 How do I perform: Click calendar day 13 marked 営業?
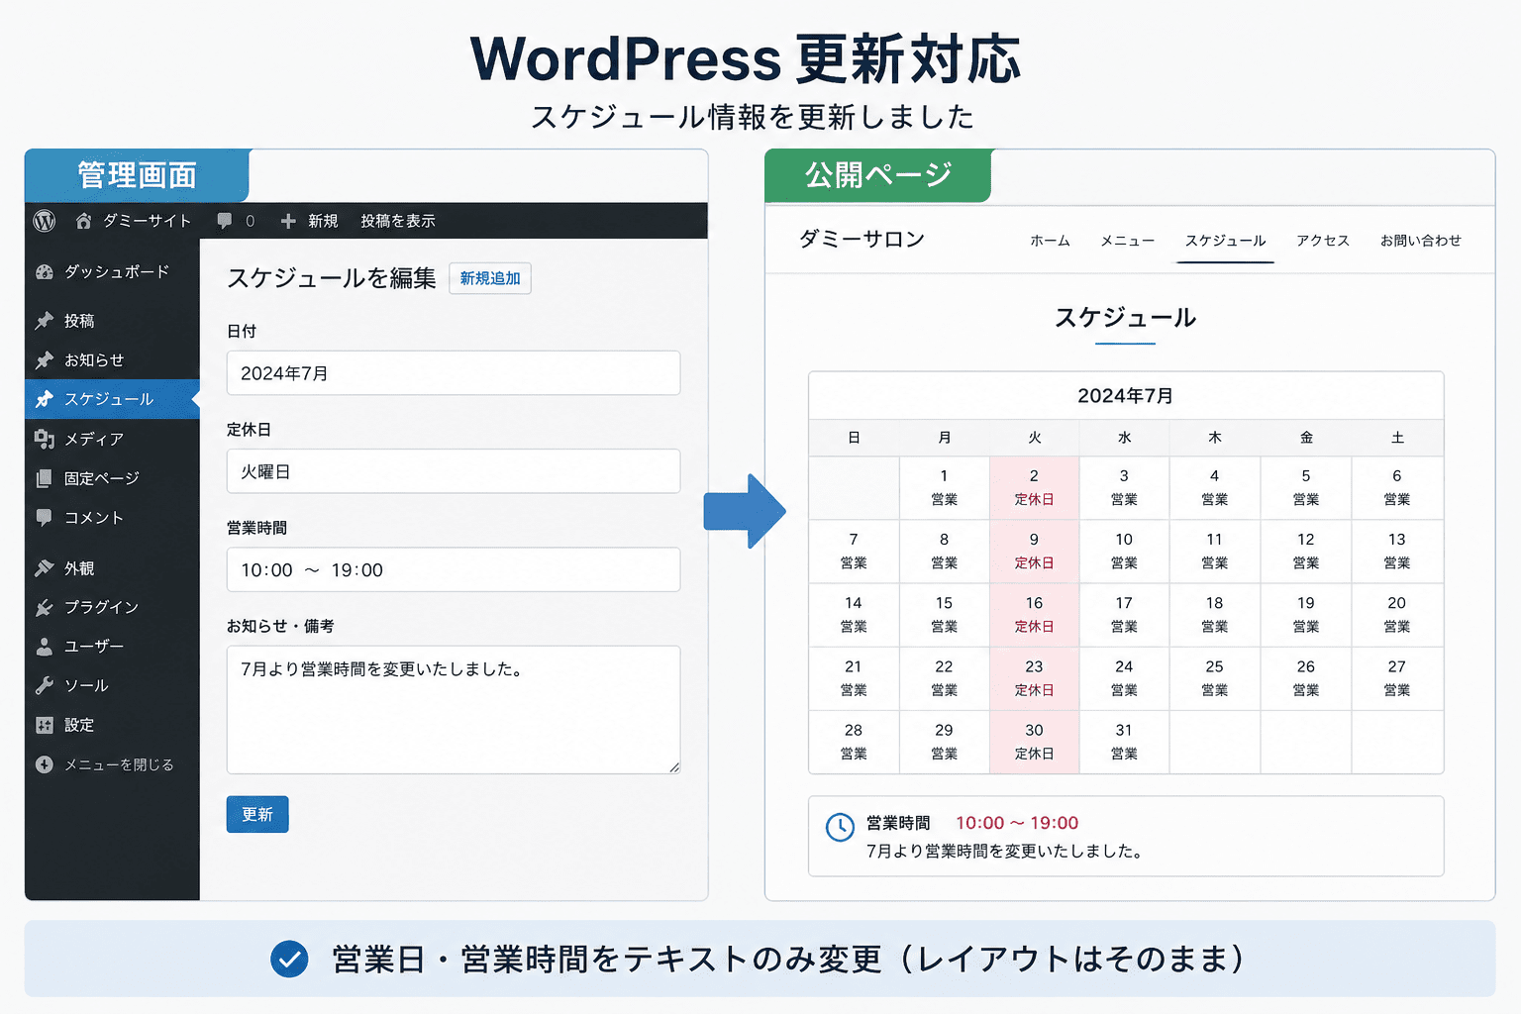click(1397, 552)
